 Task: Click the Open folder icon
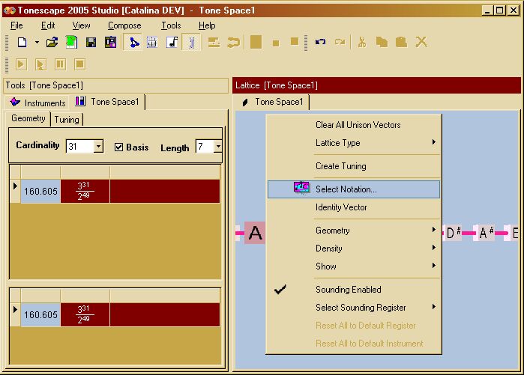pyautogui.click(x=52, y=43)
